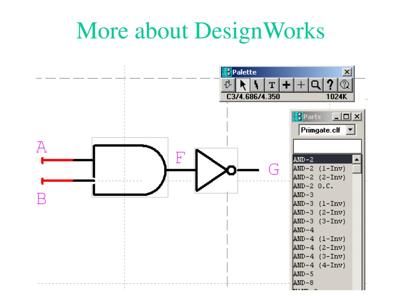395x296 pixels.
Task: Close the Palette window
Action: [x=347, y=72]
